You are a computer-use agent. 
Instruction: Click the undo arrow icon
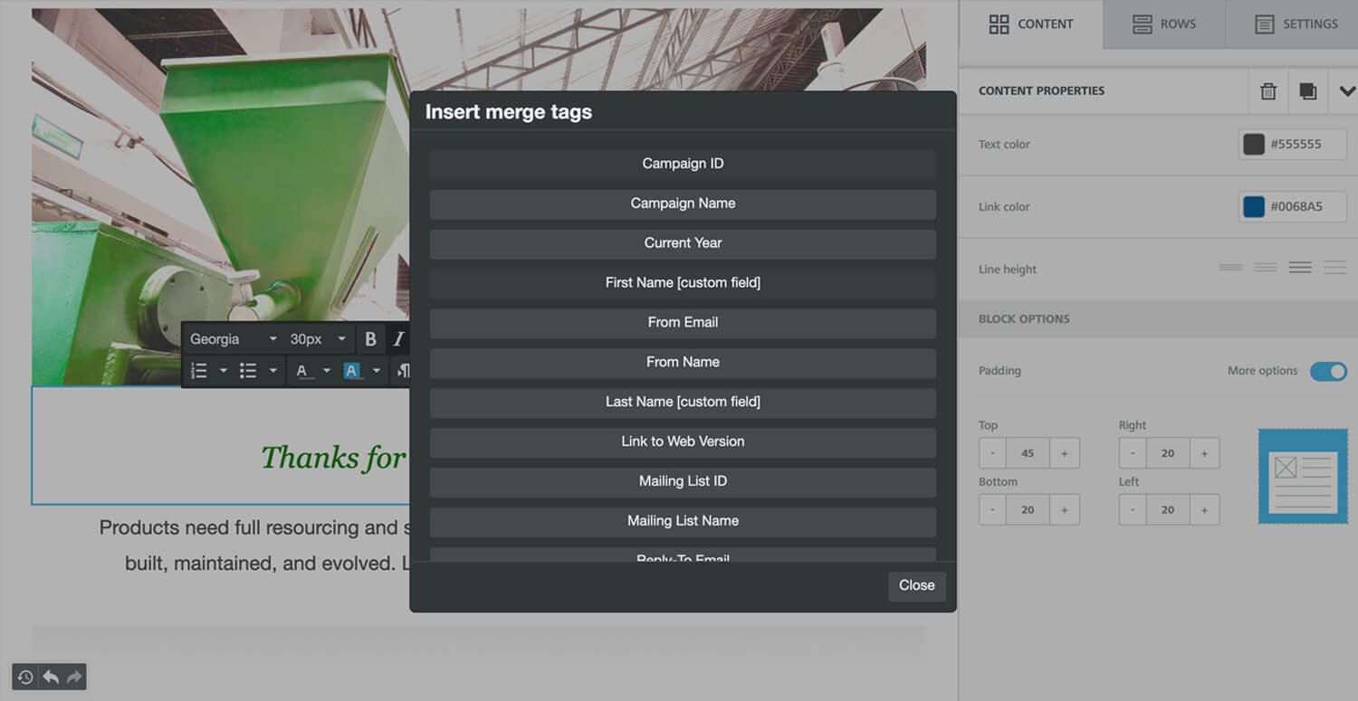coord(51,677)
